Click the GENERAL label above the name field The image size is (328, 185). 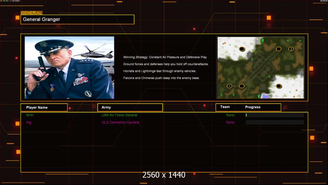point(32,13)
